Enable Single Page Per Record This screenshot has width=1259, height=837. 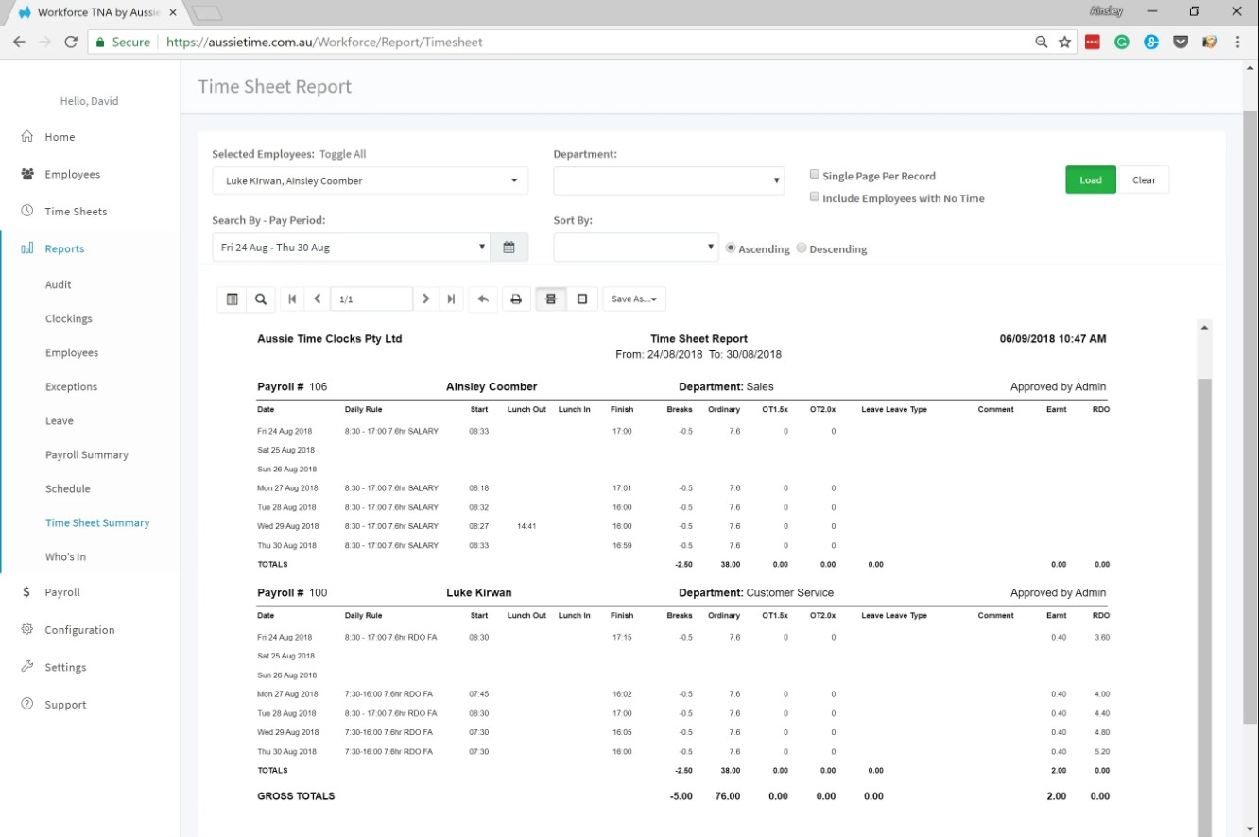814,174
